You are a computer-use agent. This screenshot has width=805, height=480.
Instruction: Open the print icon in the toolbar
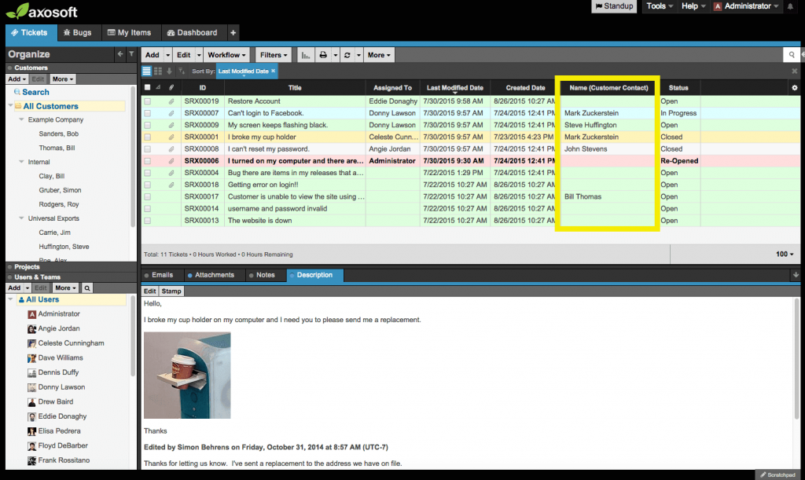323,55
